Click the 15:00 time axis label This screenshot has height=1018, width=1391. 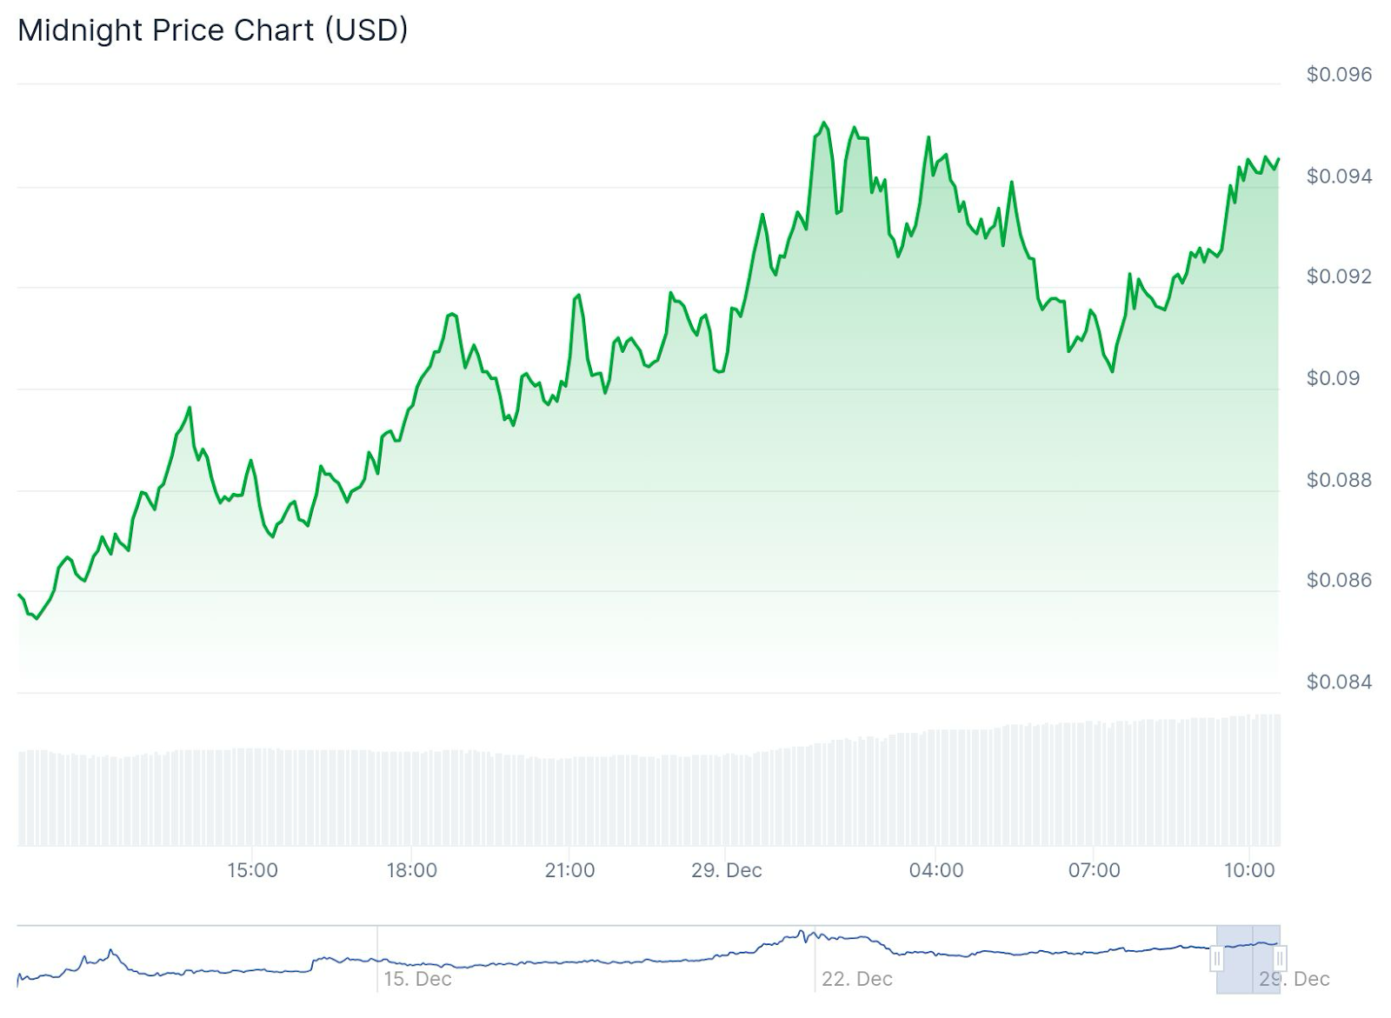[253, 870]
